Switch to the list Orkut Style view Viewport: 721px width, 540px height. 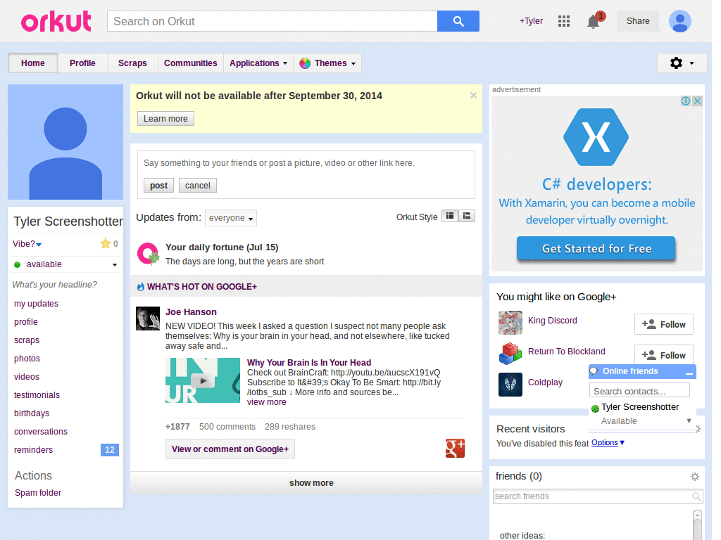[467, 216]
